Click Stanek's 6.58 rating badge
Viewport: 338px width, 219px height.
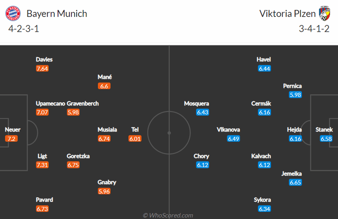click(326, 139)
